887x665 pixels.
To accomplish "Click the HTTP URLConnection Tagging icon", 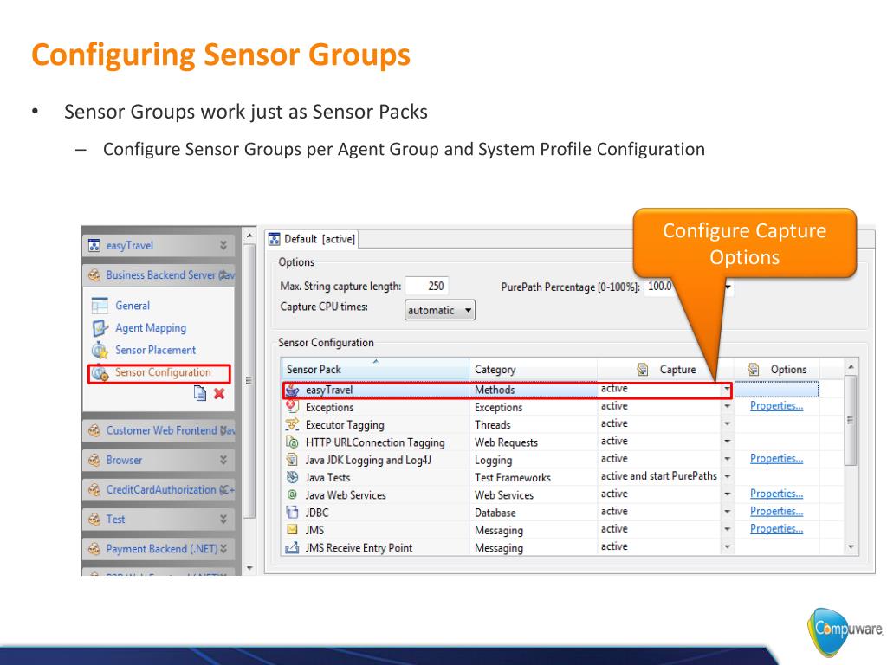I will pyautogui.click(x=292, y=442).
